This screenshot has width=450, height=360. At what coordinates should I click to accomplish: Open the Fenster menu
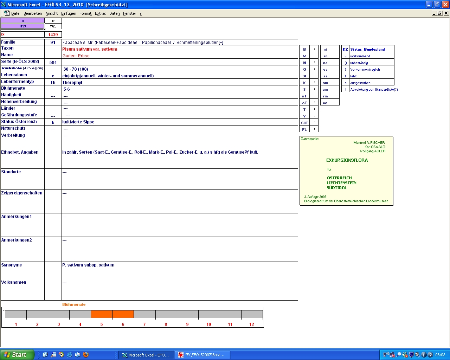[x=129, y=13]
